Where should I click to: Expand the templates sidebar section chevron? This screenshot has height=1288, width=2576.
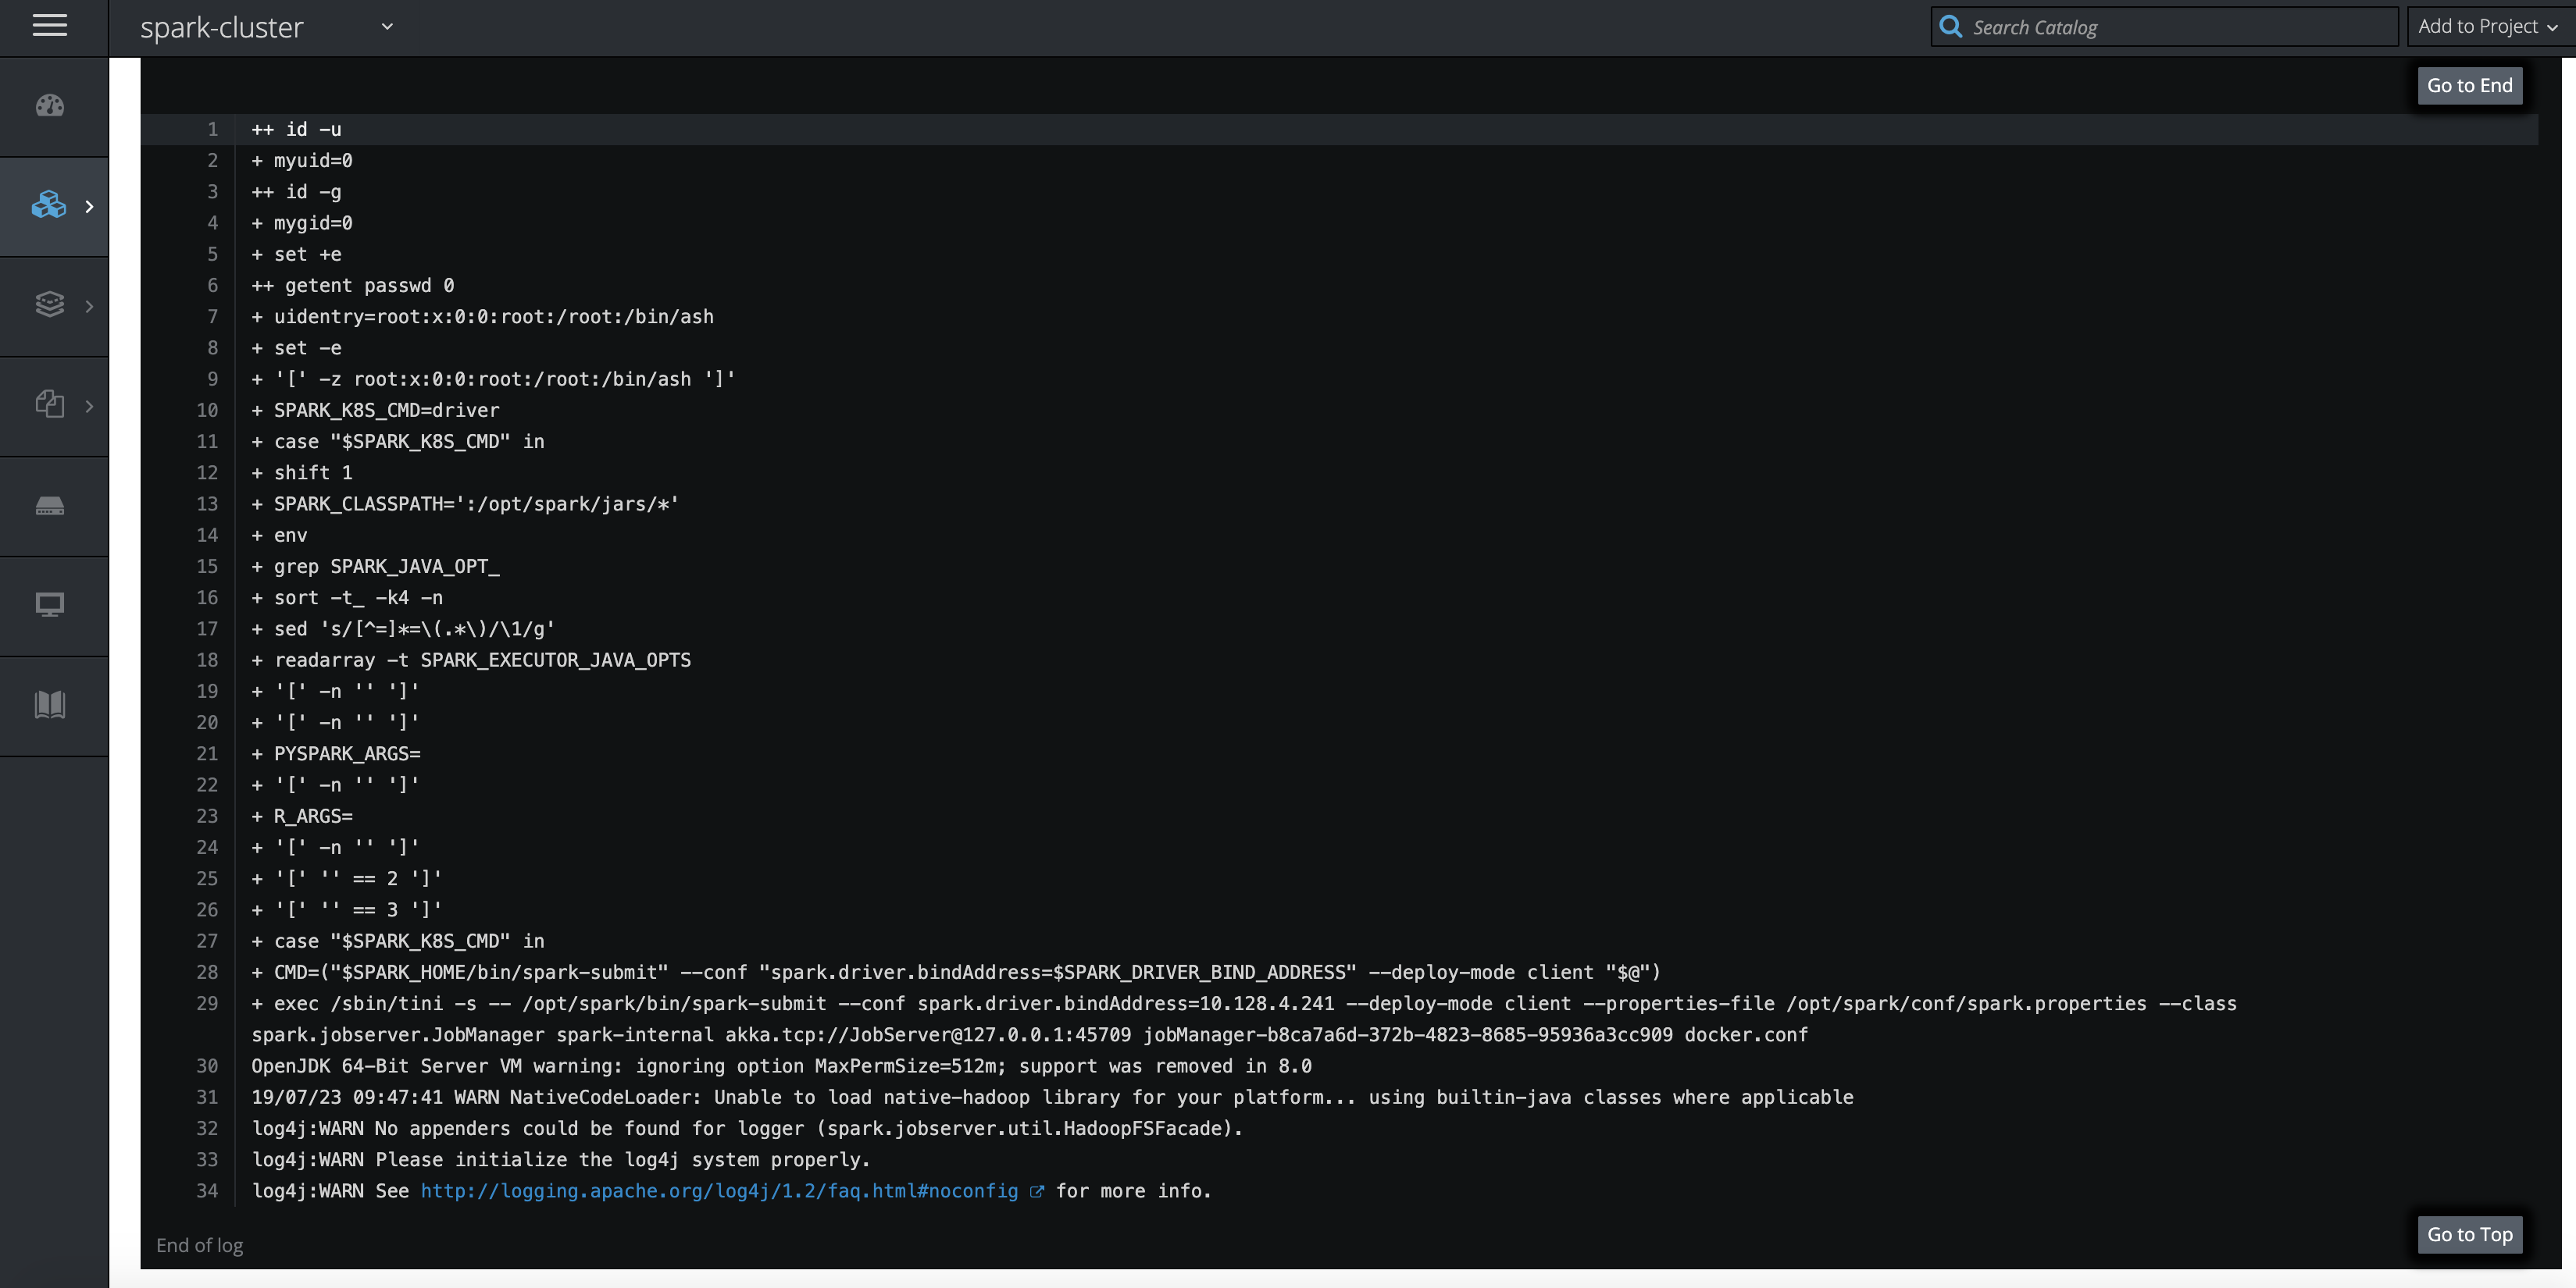[90, 407]
